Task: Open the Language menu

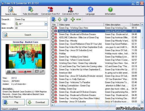Action: tap(90, 11)
